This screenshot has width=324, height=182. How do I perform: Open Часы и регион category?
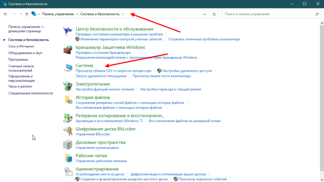[20, 87]
